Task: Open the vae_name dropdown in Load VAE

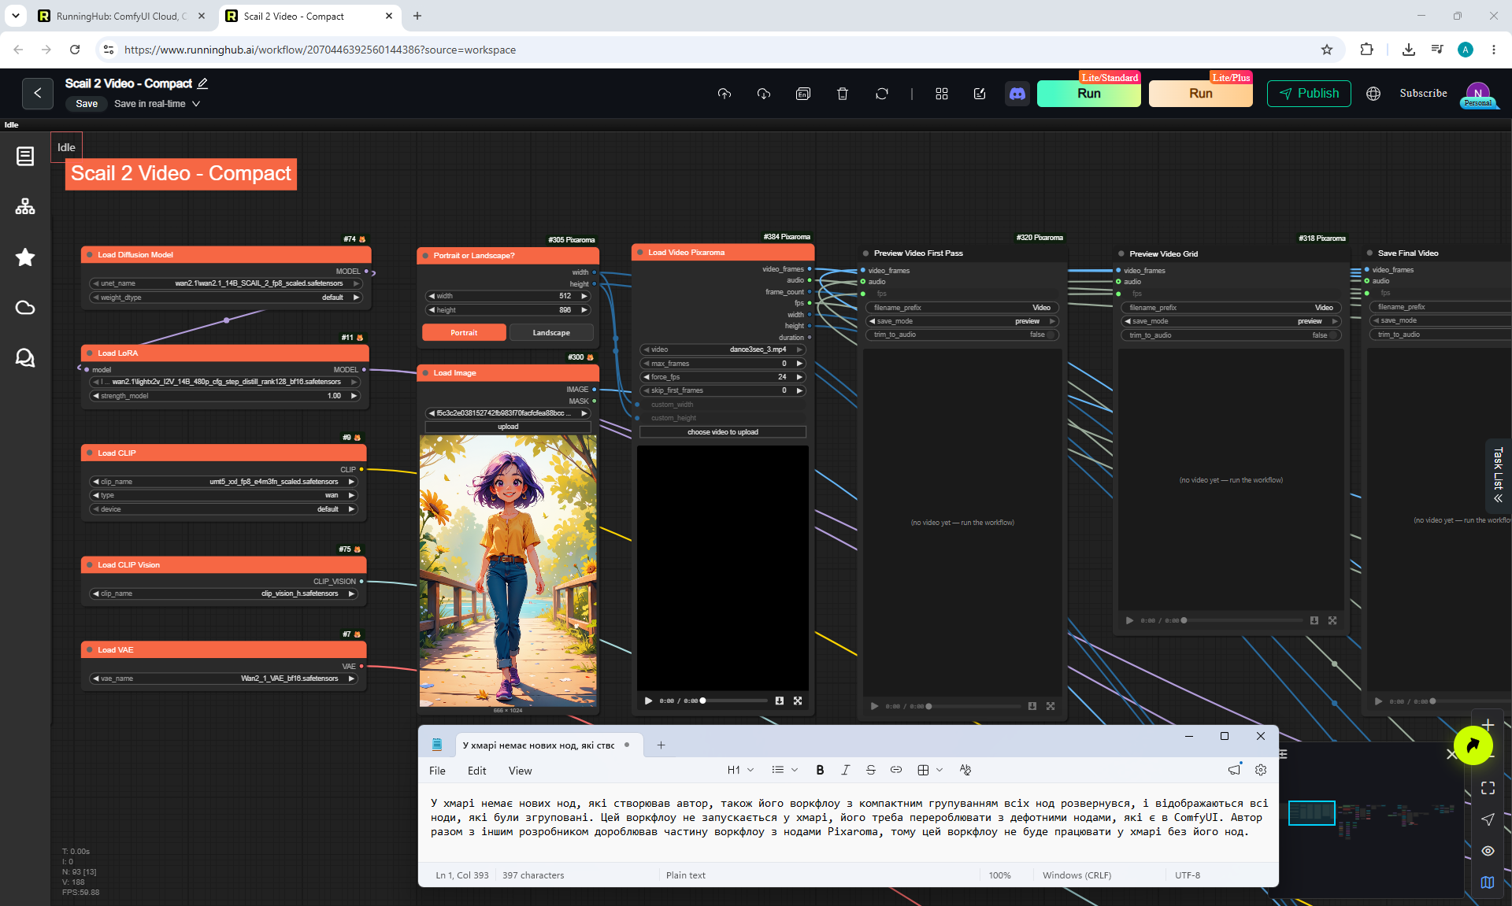Action: (224, 679)
